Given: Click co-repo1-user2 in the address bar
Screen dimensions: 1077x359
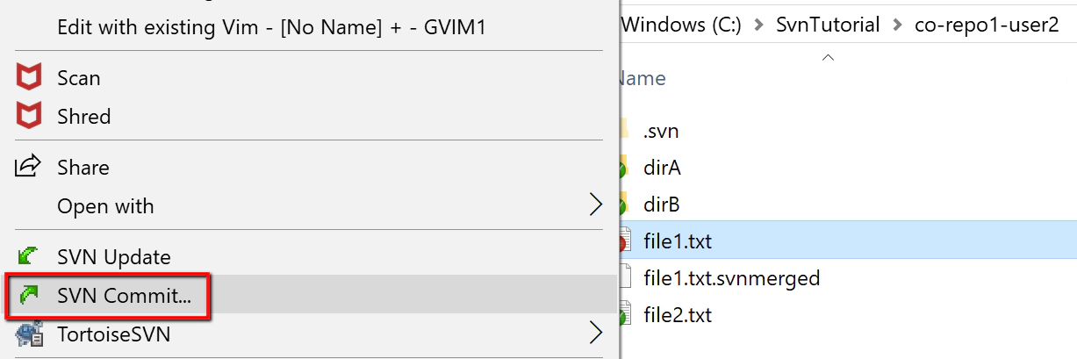Looking at the screenshot, I should [x=986, y=25].
